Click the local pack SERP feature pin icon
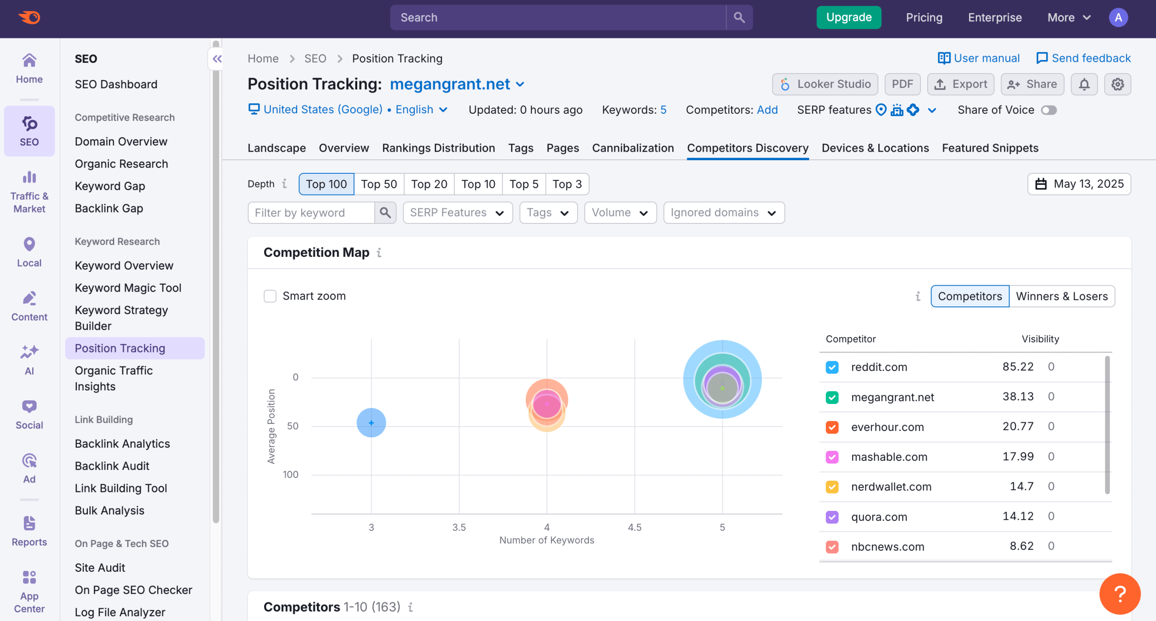The image size is (1156, 621). pyautogui.click(x=881, y=110)
